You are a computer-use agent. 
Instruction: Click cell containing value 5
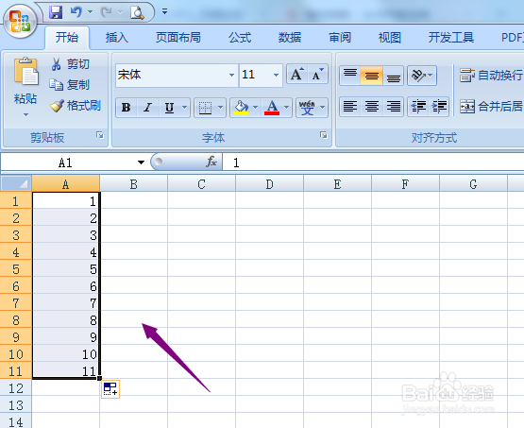66,269
